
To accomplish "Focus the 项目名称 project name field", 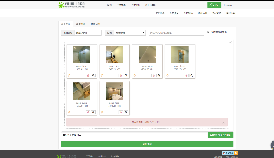I will 88,33.
